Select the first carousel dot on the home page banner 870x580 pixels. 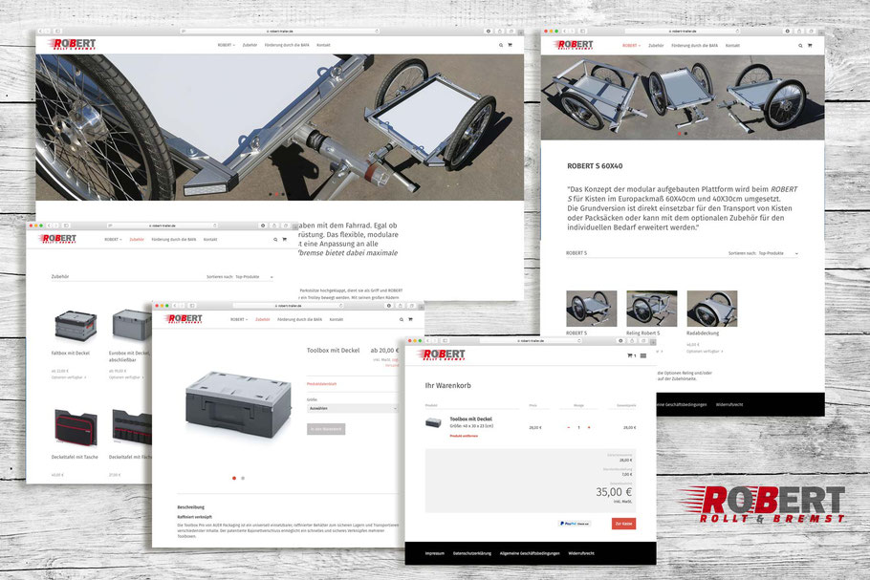click(x=271, y=194)
